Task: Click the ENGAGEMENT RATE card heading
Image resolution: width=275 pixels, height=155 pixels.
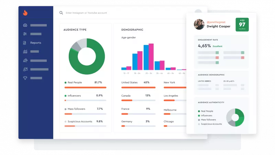Action: (208, 40)
